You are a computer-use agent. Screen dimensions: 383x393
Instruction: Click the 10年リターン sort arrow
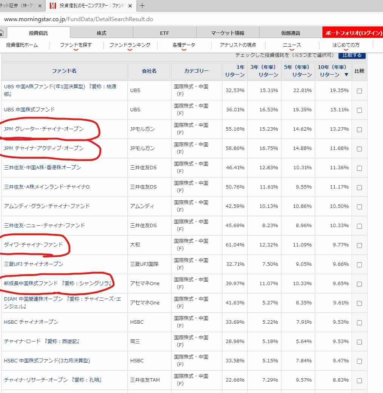tap(346, 75)
